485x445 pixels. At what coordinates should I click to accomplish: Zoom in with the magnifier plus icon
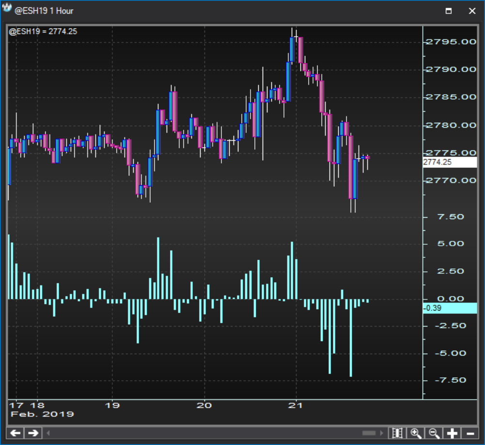point(415,433)
